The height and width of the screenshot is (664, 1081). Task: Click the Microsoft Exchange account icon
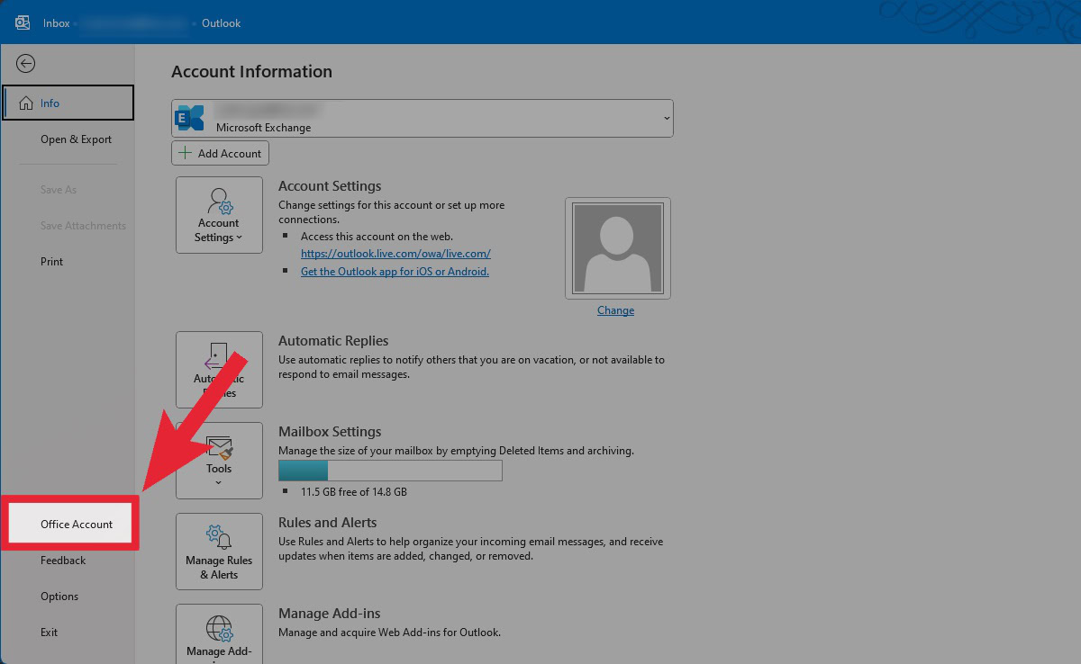(190, 118)
